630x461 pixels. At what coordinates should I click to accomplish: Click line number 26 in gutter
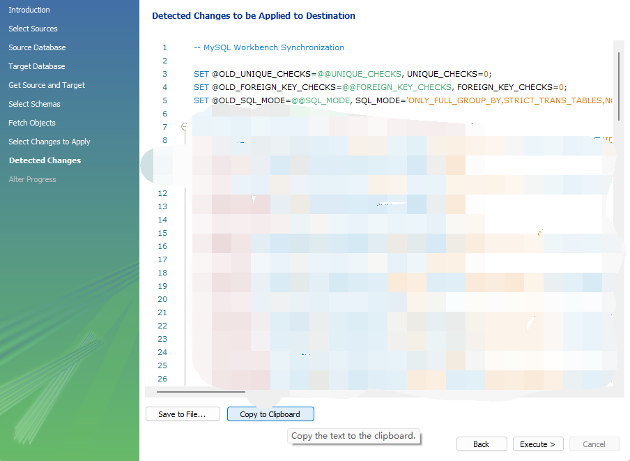(162, 379)
